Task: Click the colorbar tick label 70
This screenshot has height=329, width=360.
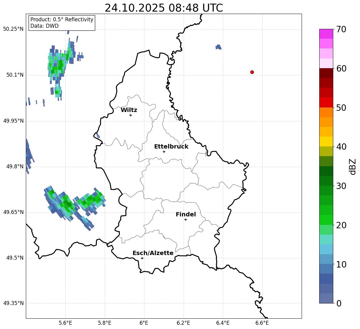Action: [341, 30]
